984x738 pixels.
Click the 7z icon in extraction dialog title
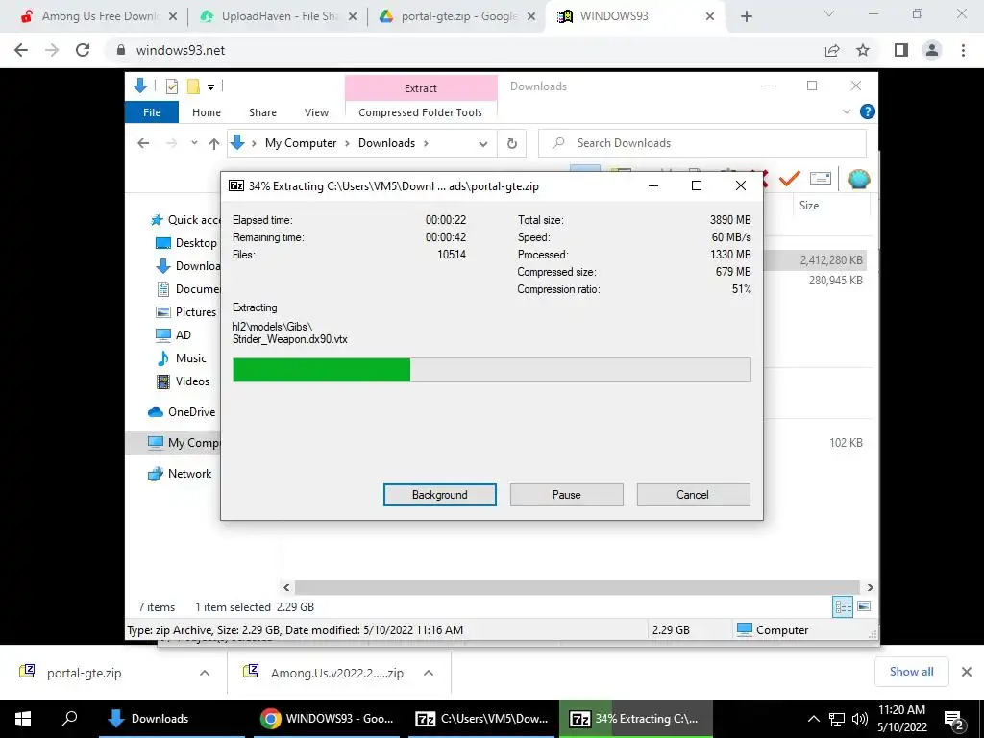coord(236,185)
